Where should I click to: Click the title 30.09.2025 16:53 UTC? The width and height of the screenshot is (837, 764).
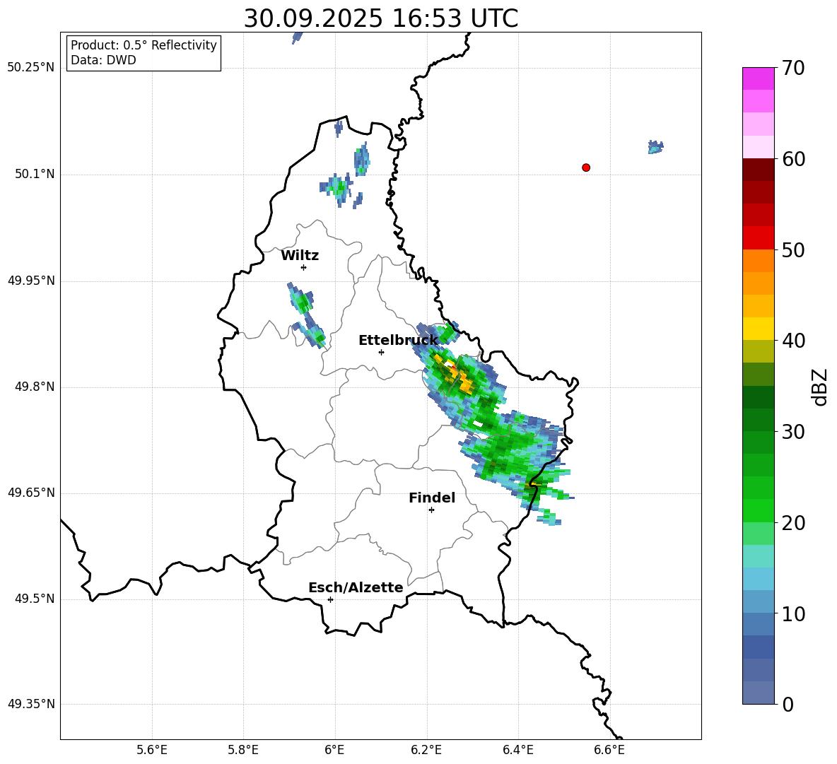(x=380, y=18)
